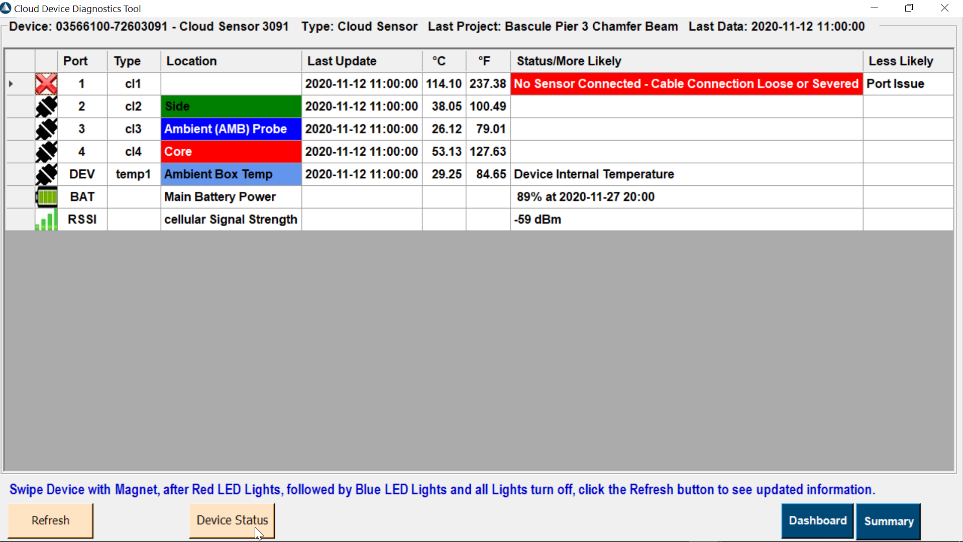963x542 pixels.
Task: Click the cl3 type cell
Action: point(134,129)
